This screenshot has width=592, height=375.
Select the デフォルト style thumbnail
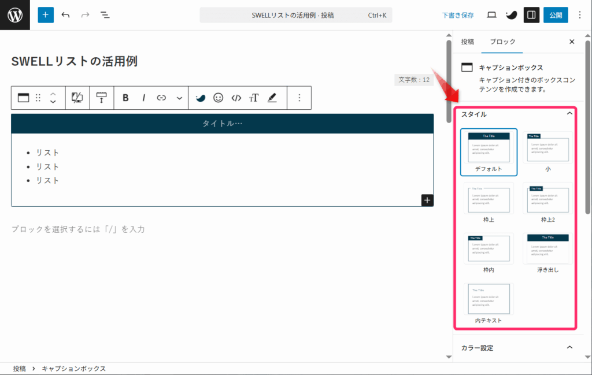489,152
